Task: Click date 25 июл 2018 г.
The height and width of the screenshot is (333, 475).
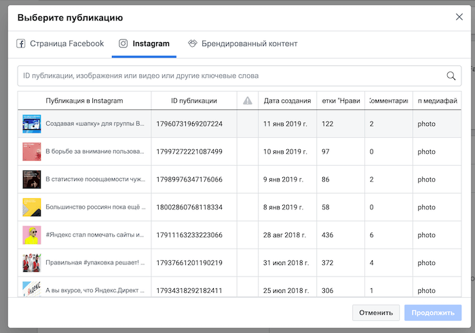Action: (286, 291)
